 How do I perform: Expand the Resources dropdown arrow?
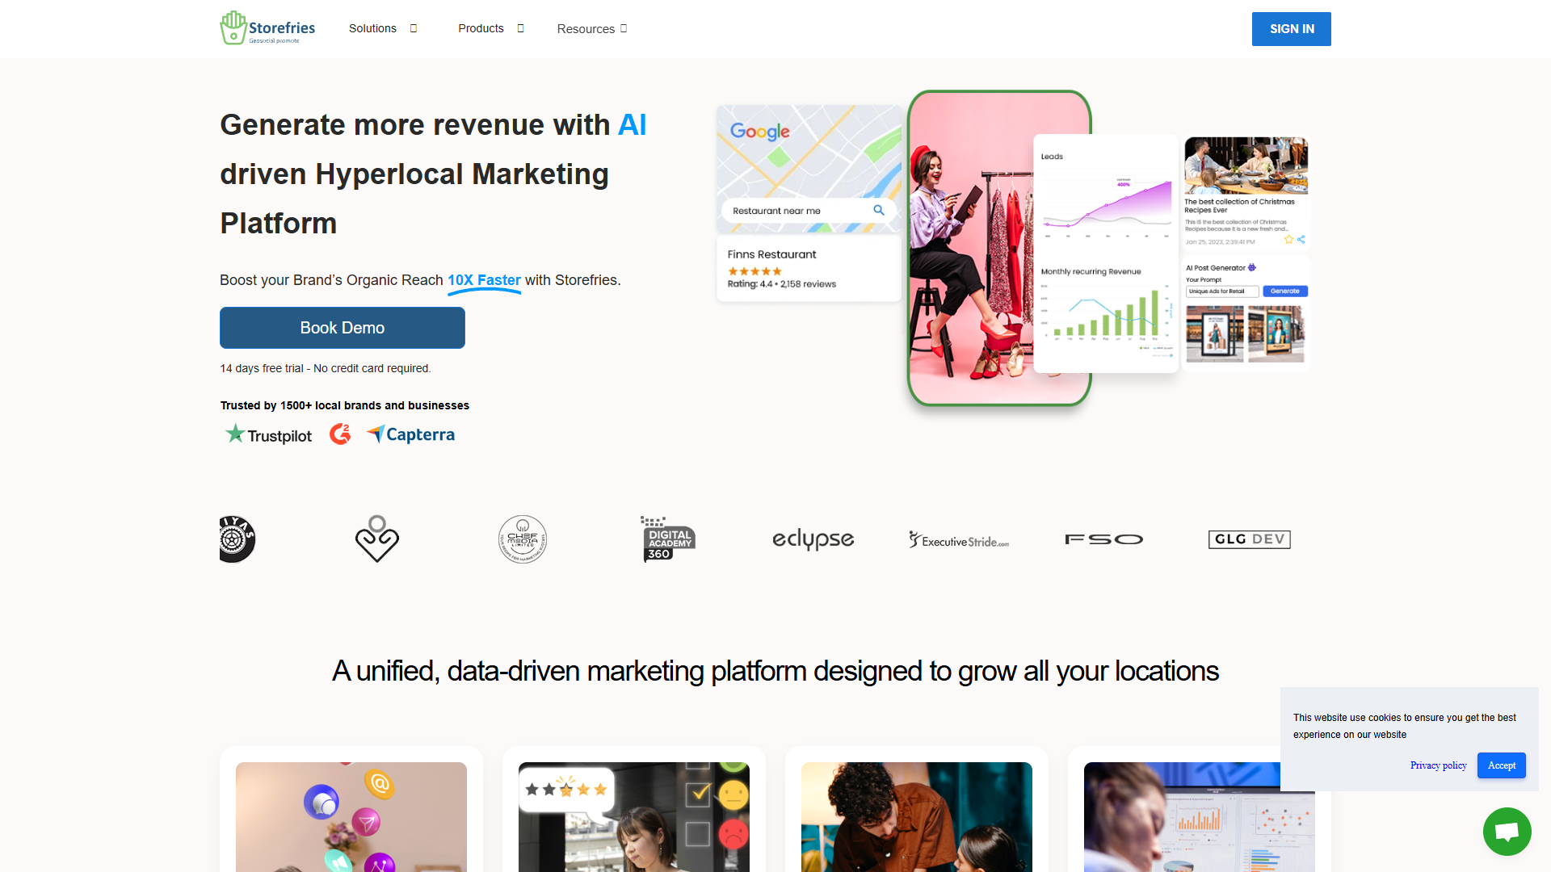[624, 28]
